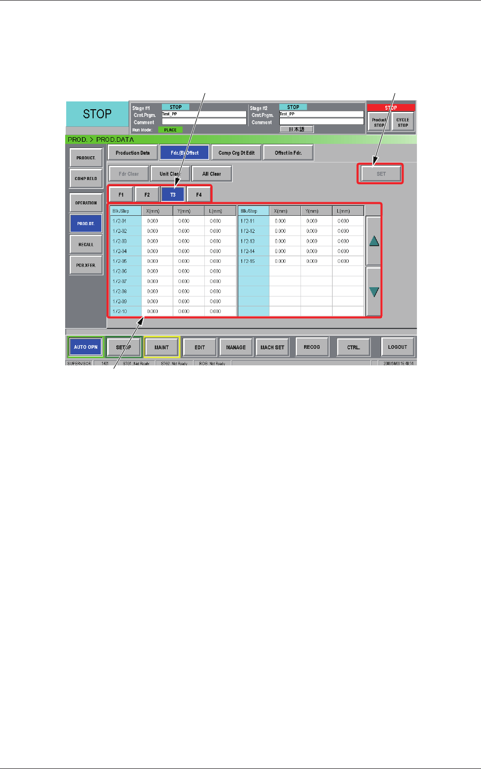Click the CYCLE STOP button
Screen dimensions: 481x769
(x=403, y=123)
